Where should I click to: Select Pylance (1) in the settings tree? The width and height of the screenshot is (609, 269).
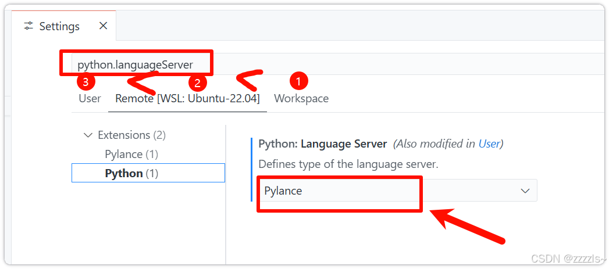(131, 154)
